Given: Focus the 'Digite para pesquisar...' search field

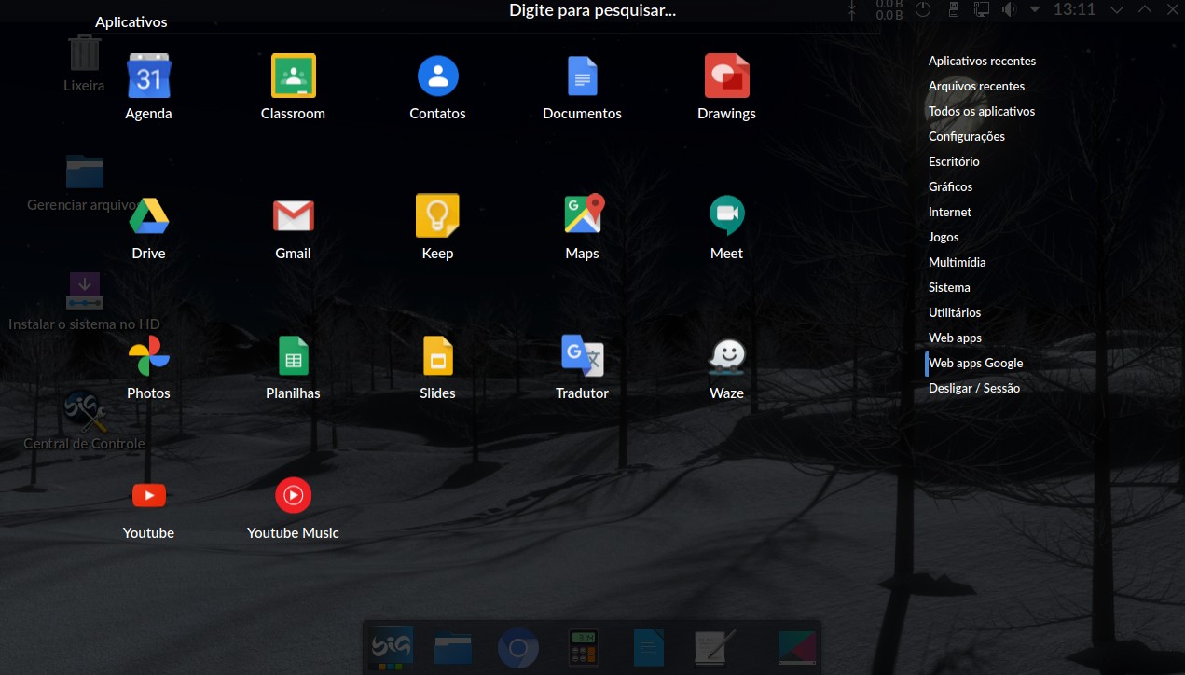Looking at the screenshot, I should (592, 11).
